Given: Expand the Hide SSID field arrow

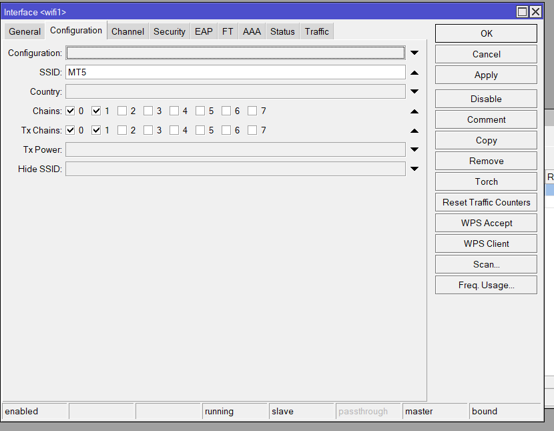Looking at the screenshot, I should (x=414, y=169).
